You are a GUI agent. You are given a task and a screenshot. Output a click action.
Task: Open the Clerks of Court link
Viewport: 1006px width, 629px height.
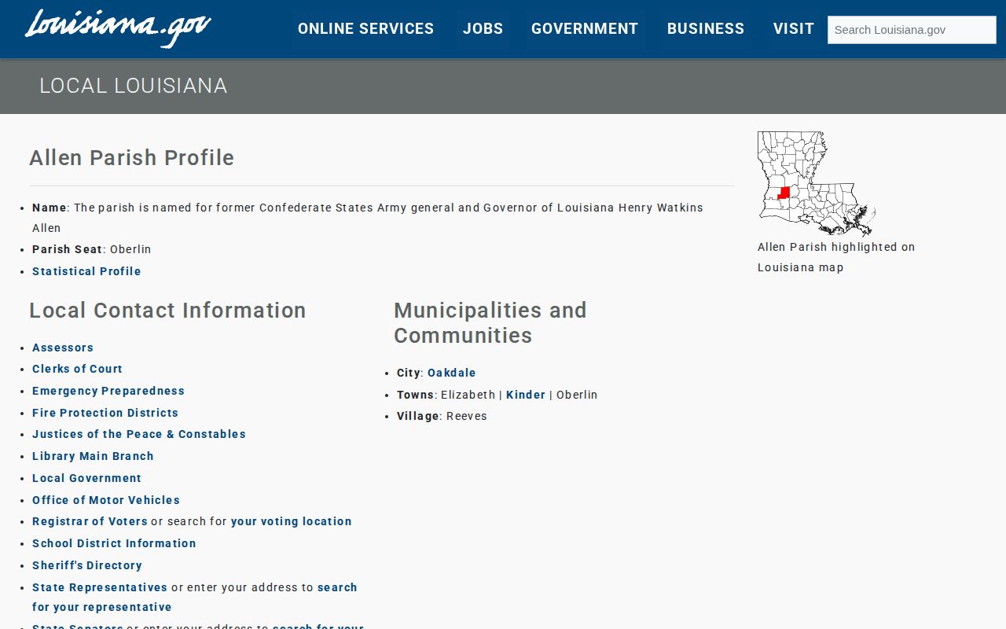click(x=77, y=369)
